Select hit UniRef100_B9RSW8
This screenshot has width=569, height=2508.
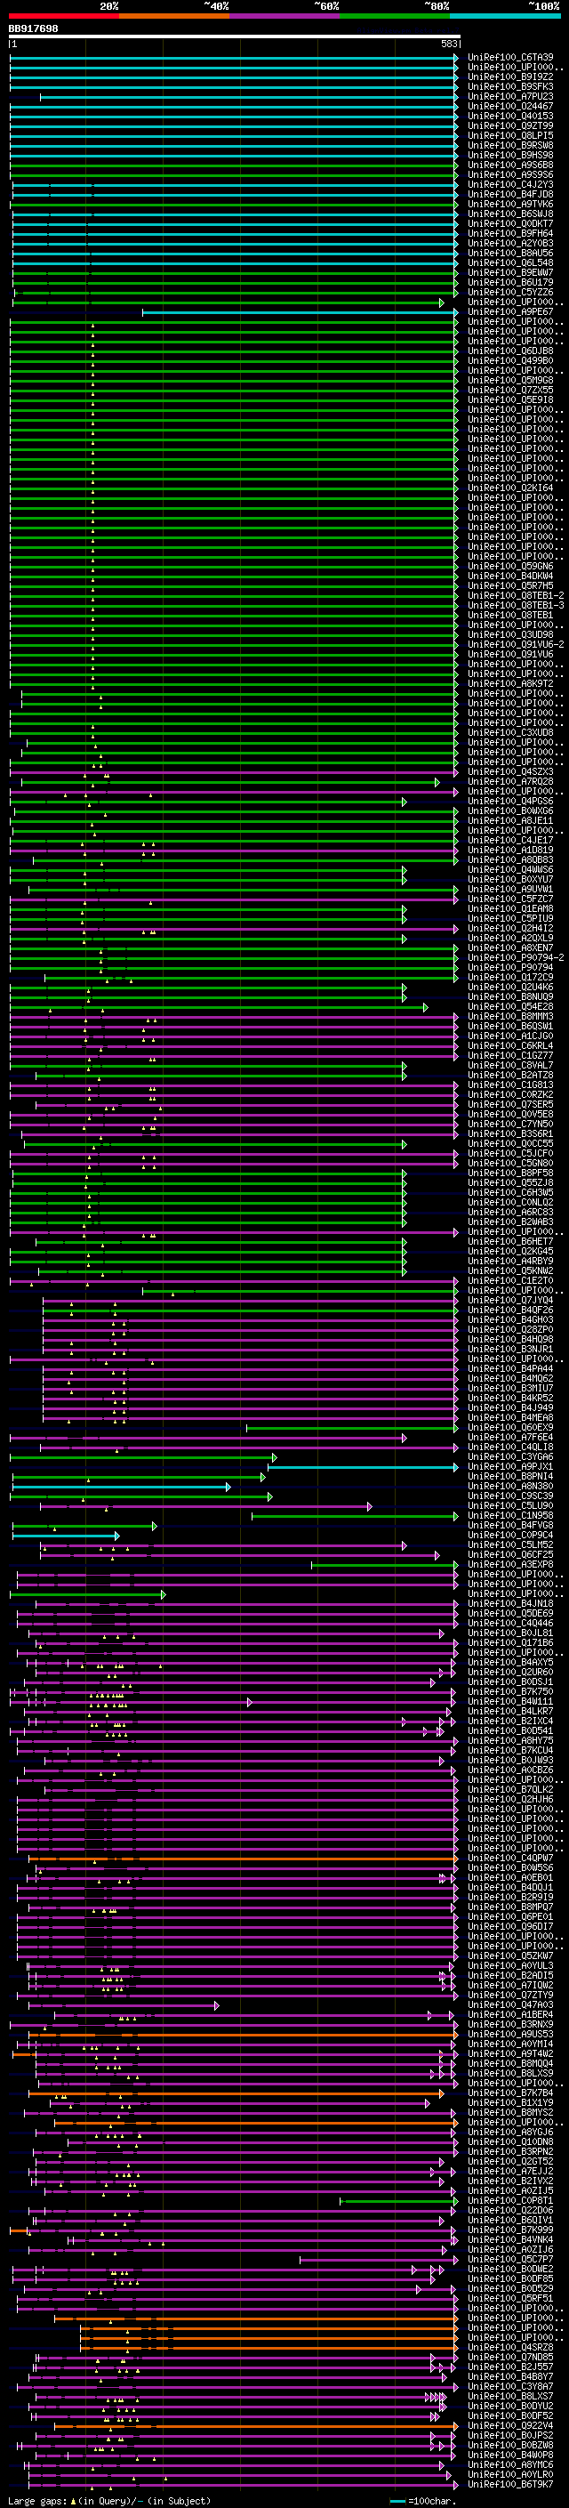pos(510,145)
